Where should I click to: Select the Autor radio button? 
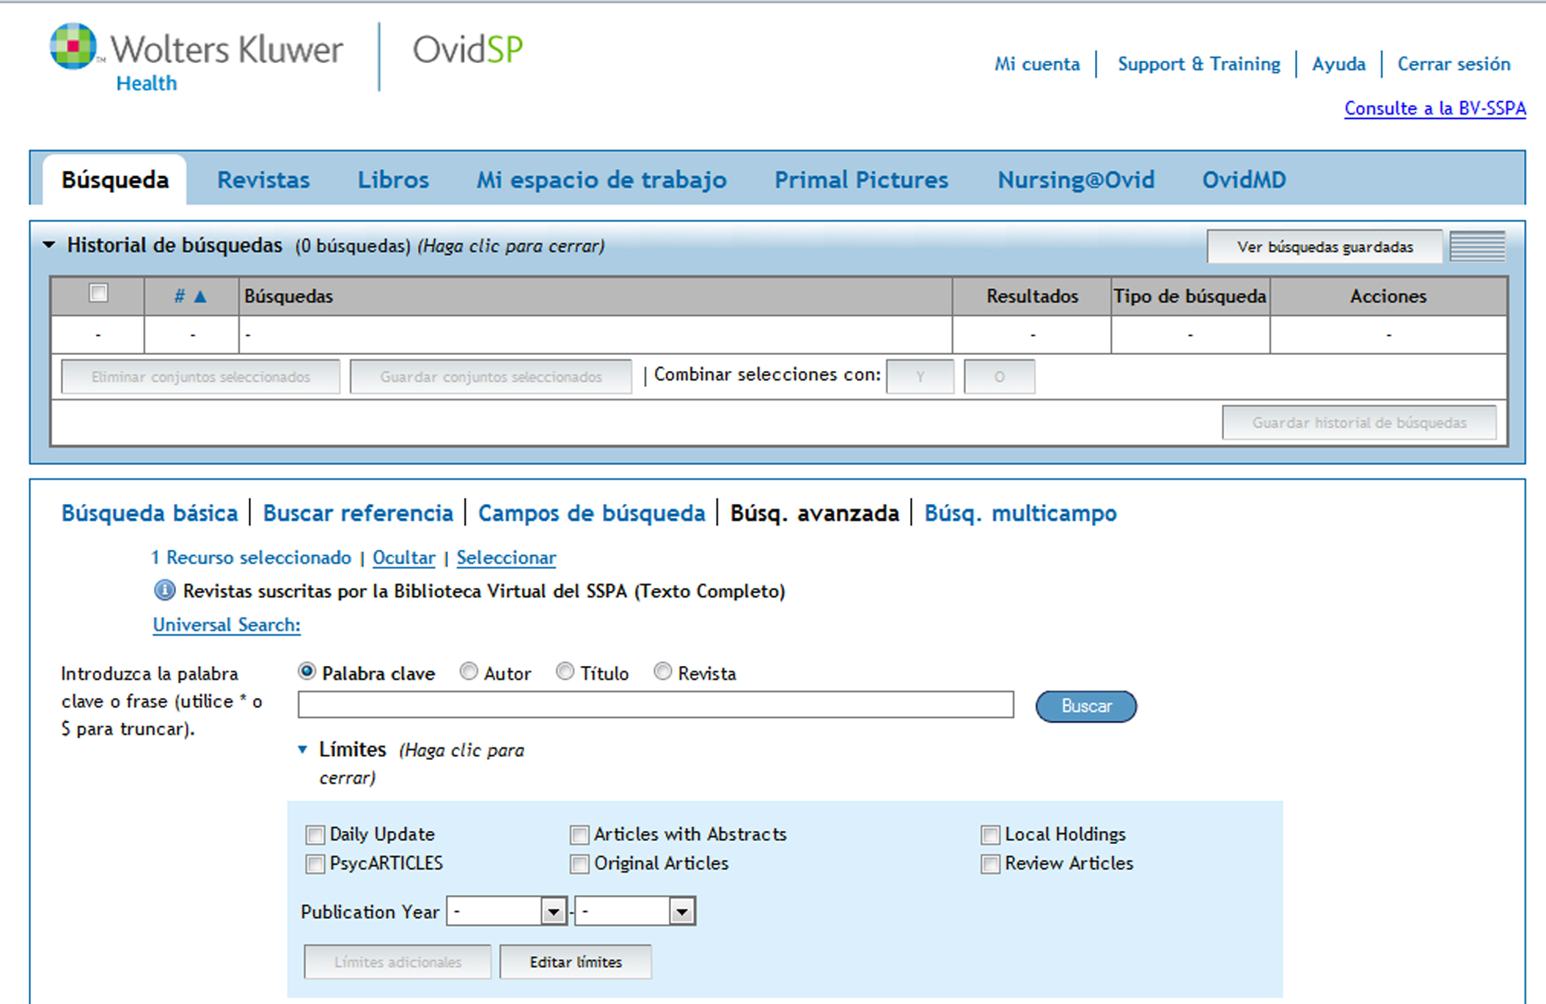coord(469,671)
